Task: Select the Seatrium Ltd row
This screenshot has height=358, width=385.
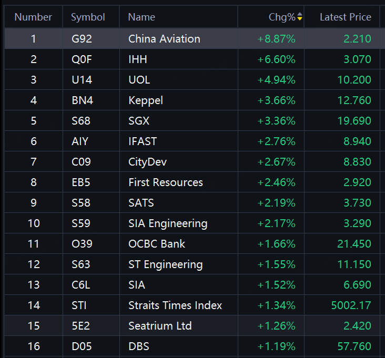Action: tap(160, 326)
